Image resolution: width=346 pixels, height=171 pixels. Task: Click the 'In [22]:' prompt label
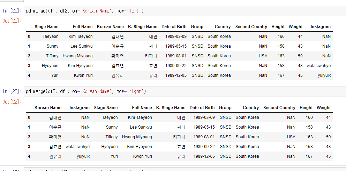pyautogui.click(x=12, y=91)
